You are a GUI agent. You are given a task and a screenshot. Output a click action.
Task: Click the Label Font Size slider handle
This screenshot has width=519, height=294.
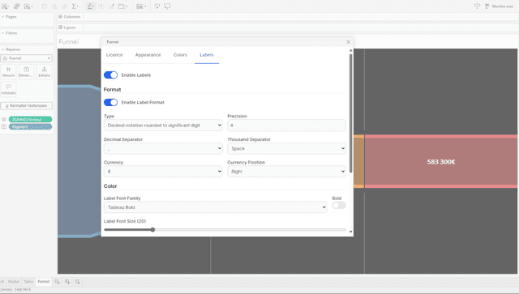[x=152, y=229]
